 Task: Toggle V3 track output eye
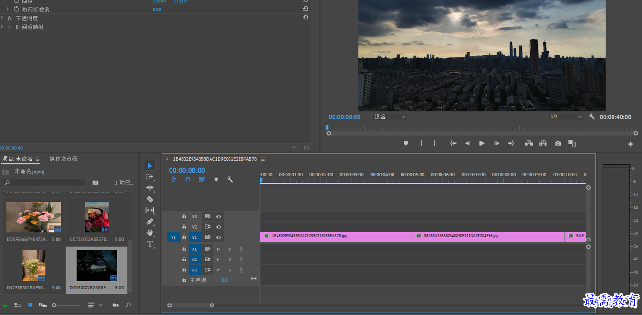coord(219,216)
